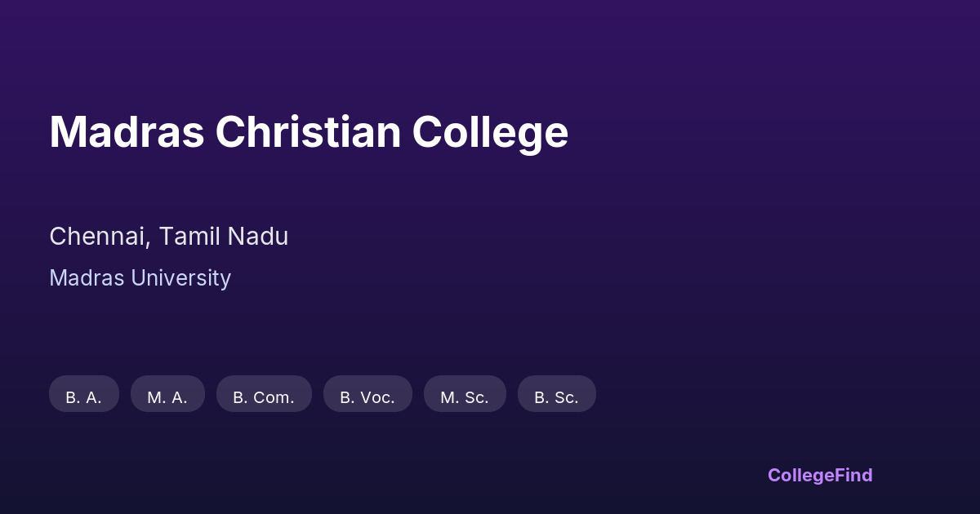Open the Madras University affiliation link
Image resolution: width=980 pixels, height=514 pixels.
pos(140,278)
